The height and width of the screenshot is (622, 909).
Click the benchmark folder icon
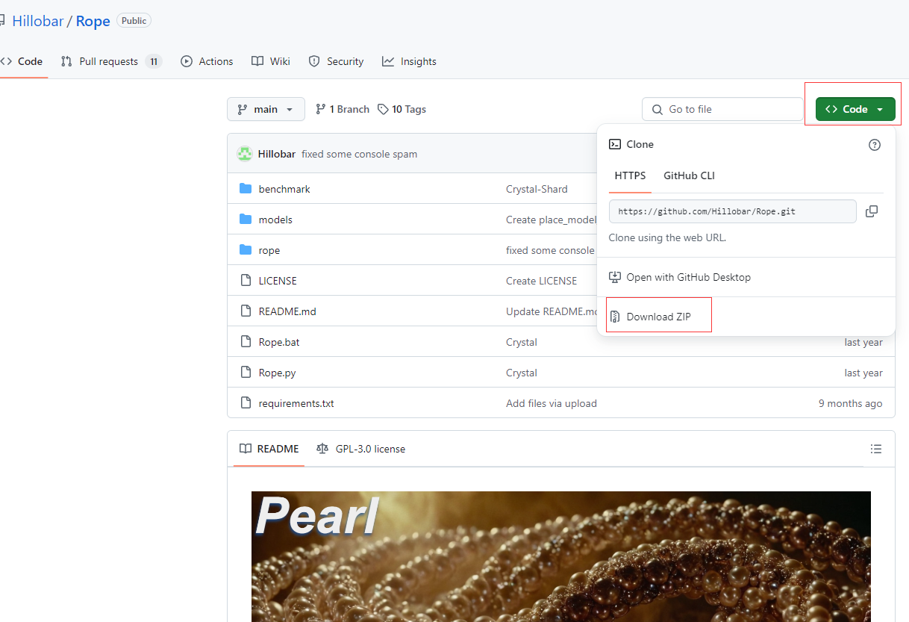coord(246,189)
